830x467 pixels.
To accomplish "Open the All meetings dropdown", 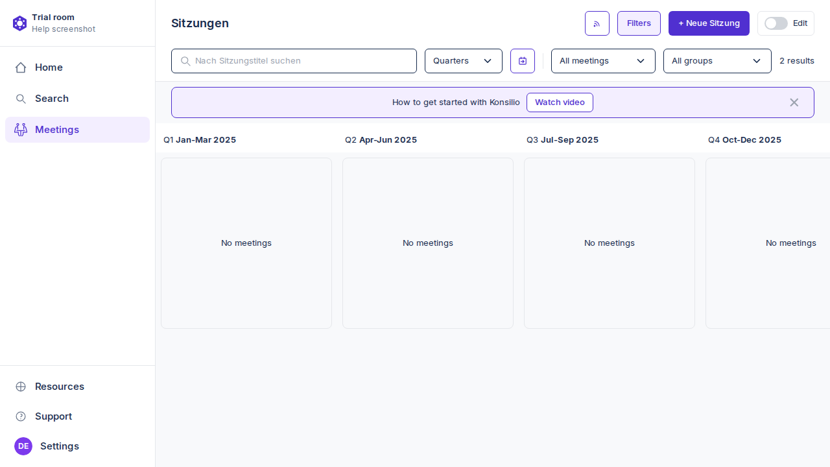I will [603, 61].
